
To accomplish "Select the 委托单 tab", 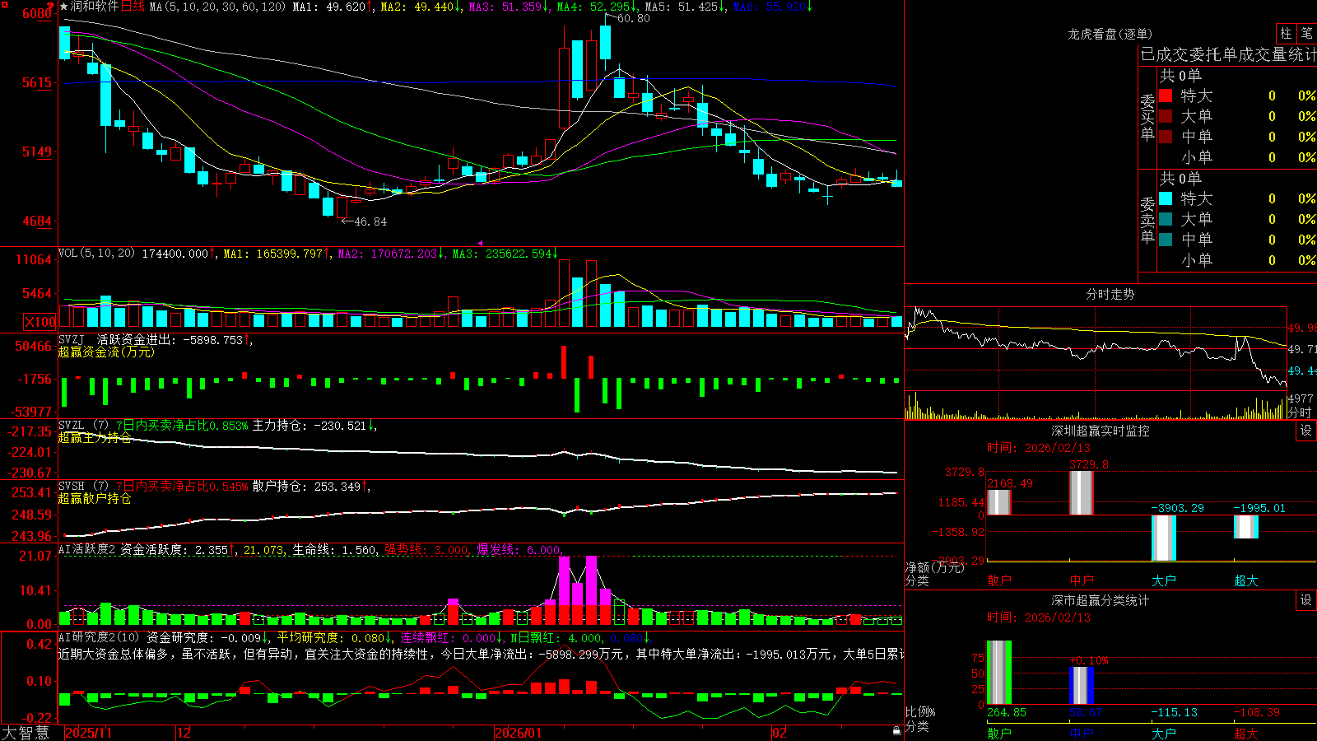I will [x=1213, y=54].
